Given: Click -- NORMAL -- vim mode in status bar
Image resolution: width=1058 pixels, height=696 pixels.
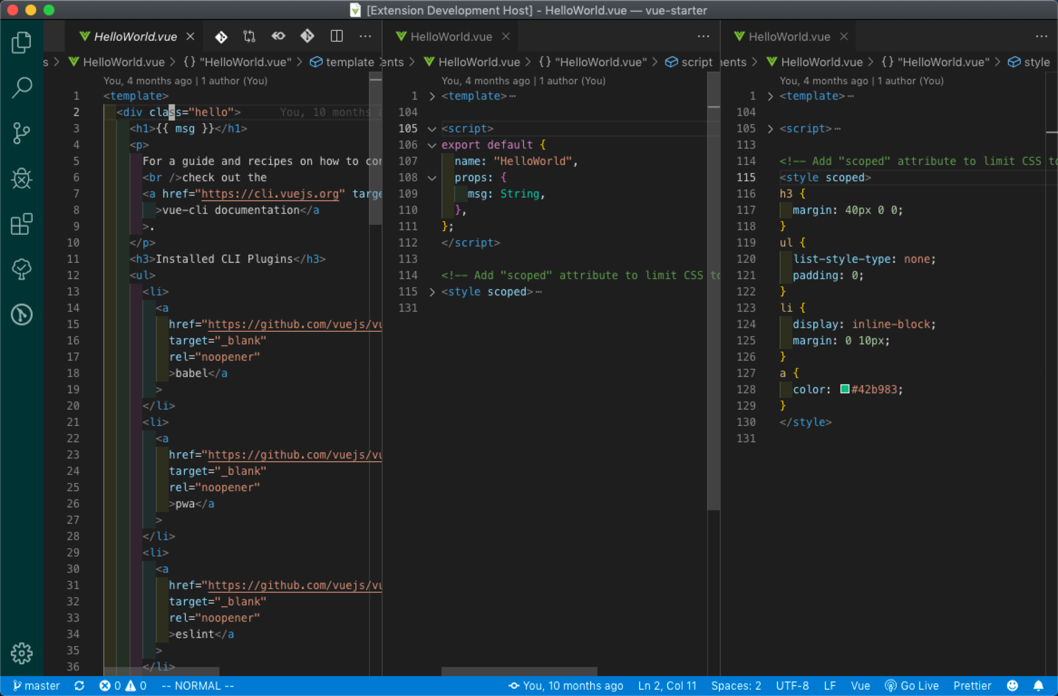Looking at the screenshot, I should point(198,686).
